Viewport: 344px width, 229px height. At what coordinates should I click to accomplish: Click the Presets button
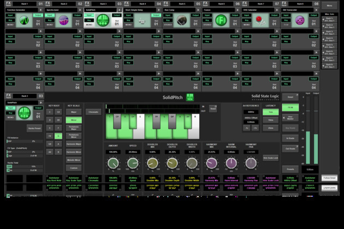(x=290, y=169)
